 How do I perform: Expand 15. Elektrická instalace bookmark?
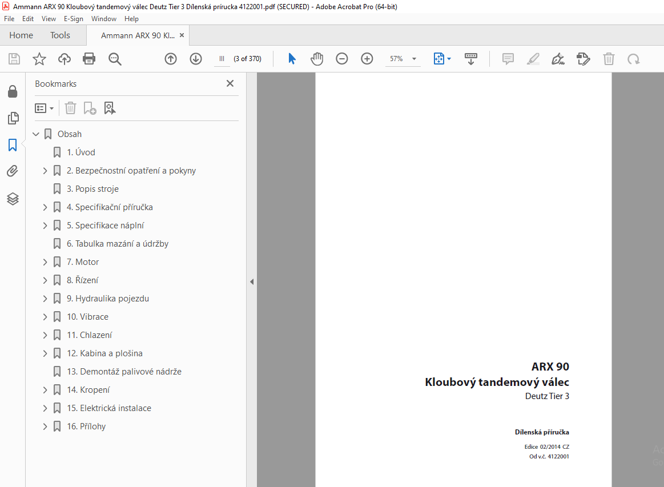45,408
